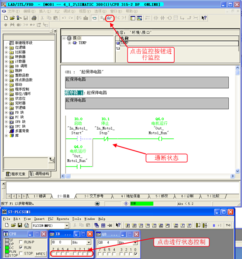Viewport: 242px width, 259px height.
Task: Click the Open icon in PLCSIM toolbar
Action: [x=13, y=225]
